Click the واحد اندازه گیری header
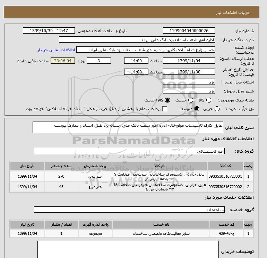The image size is (267, 258). tap(95, 225)
